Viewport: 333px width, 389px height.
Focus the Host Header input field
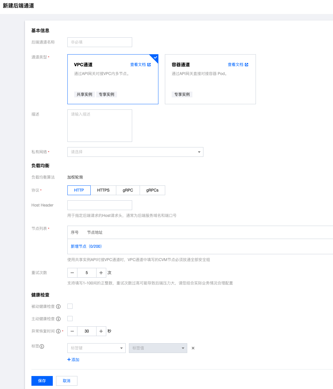100,205
